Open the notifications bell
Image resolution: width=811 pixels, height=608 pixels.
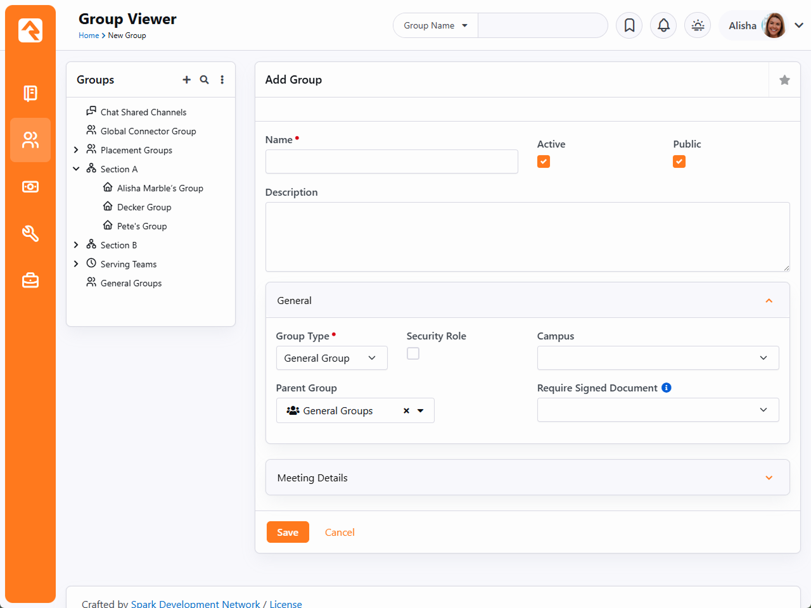click(663, 25)
